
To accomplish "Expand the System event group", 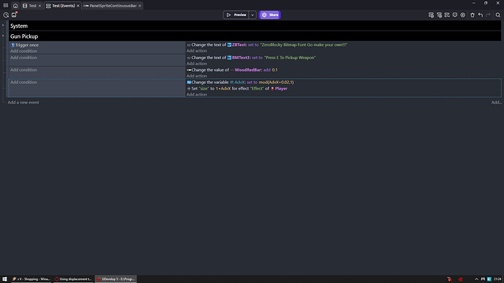I will (x=3, y=26).
